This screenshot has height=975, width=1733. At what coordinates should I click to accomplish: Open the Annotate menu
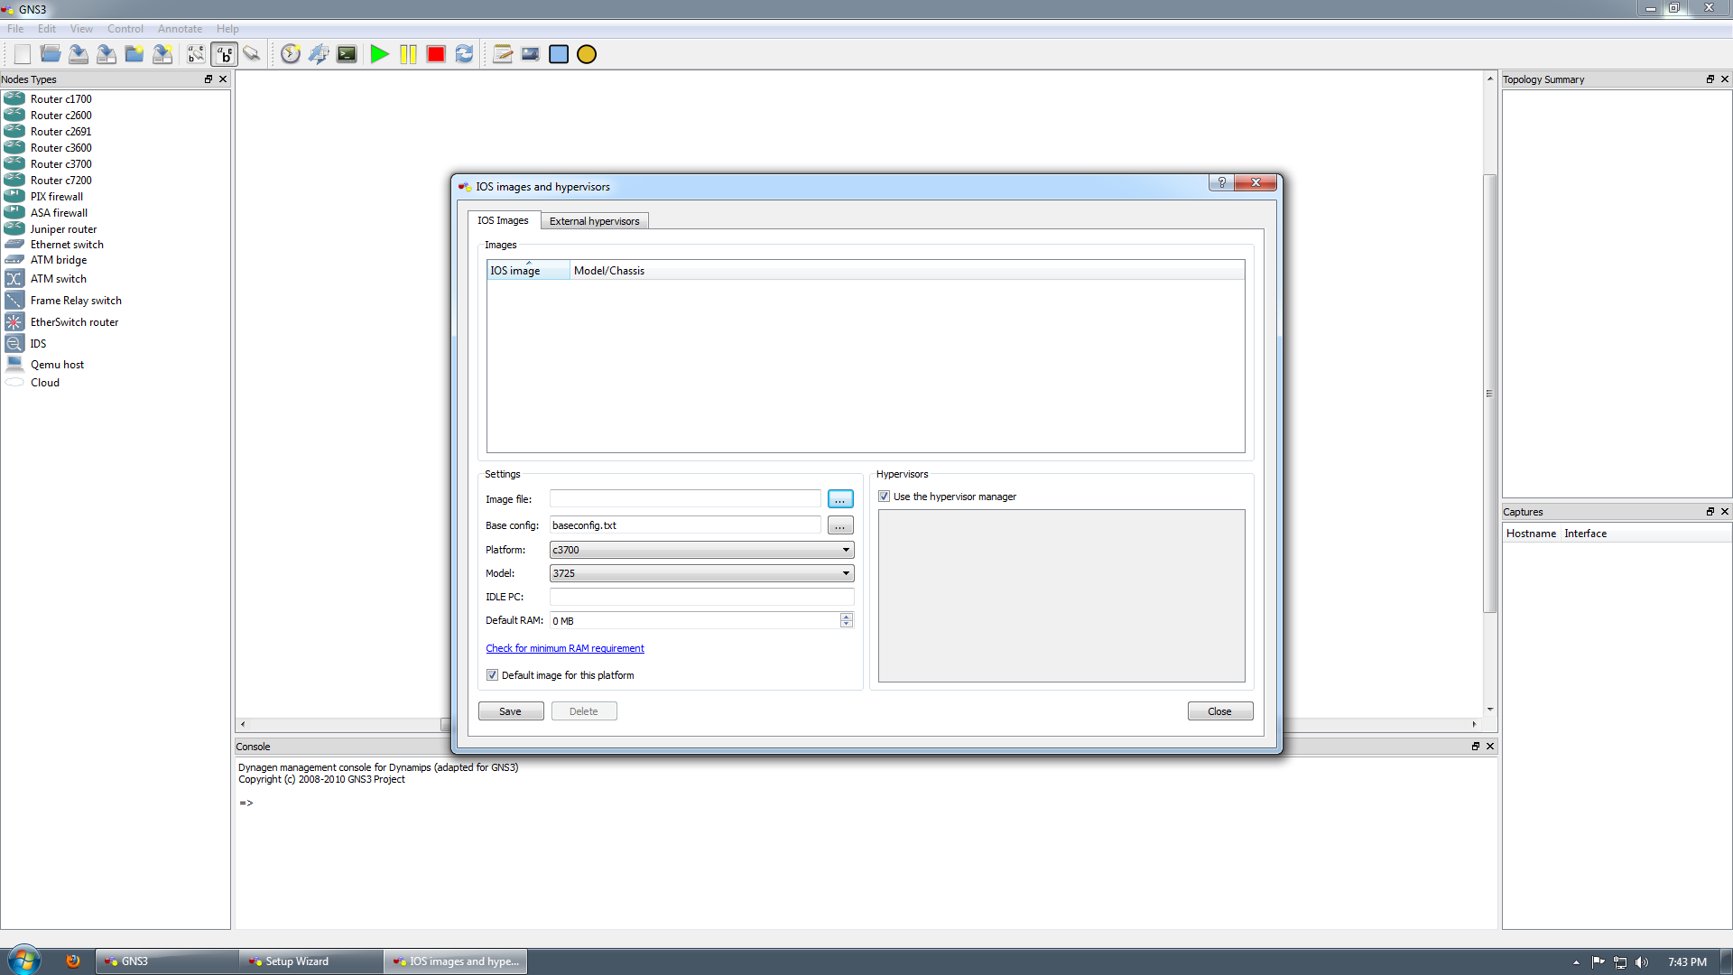pos(180,29)
